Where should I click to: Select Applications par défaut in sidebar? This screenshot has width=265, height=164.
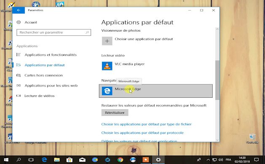click(45, 65)
